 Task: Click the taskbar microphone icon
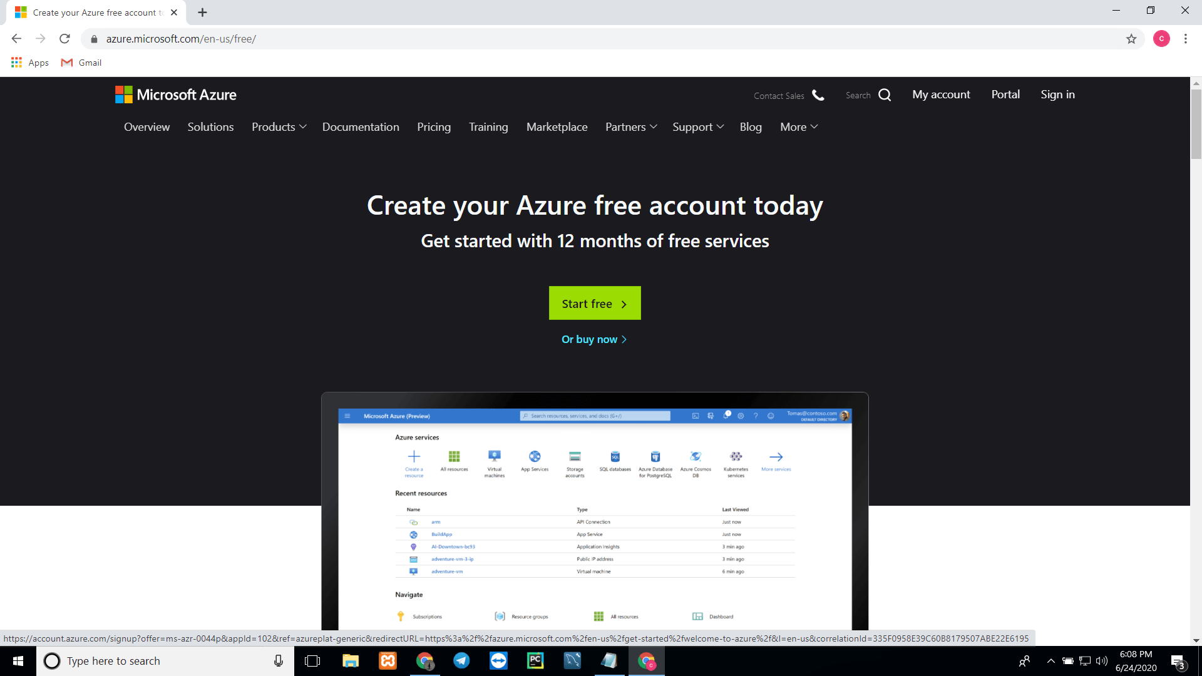[x=278, y=661]
